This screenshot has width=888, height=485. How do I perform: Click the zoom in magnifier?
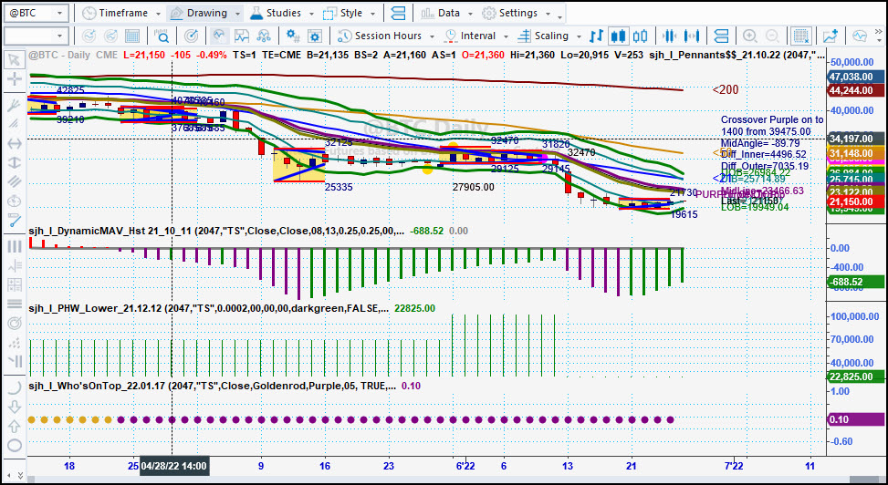click(x=750, y=36)
